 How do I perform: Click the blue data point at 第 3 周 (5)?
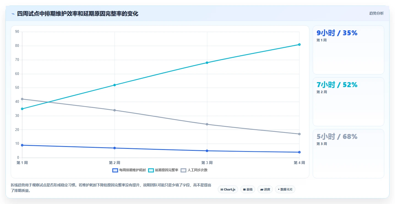pos(207,151)
